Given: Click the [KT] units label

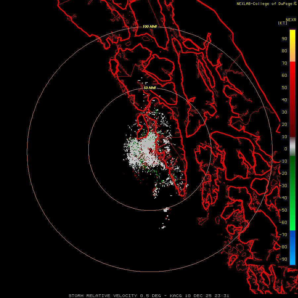Looking at the screenshot, I should tap(283, 23).
